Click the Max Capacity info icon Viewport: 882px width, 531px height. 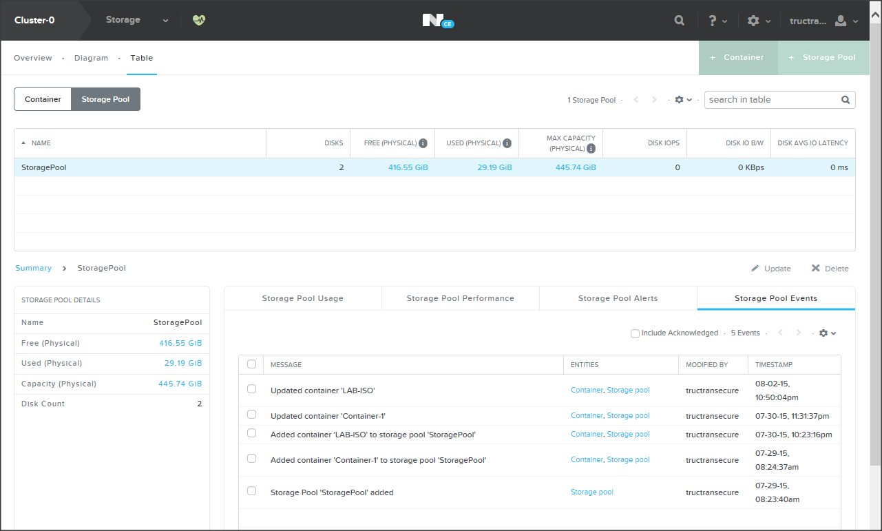590,148
